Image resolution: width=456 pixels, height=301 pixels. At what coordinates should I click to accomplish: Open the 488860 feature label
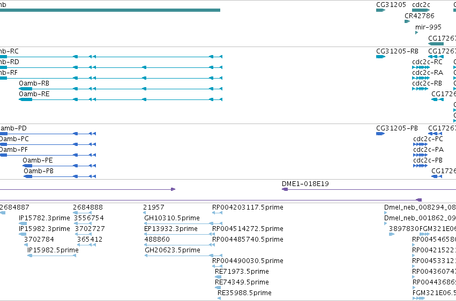tap(157, 240)
